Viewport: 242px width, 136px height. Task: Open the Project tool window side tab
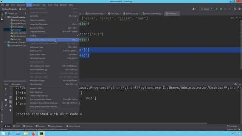click(x=2, y=16)
